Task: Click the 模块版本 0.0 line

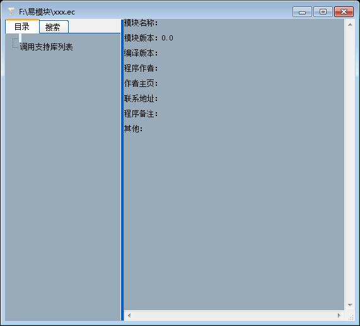Action: pos(149,38)
